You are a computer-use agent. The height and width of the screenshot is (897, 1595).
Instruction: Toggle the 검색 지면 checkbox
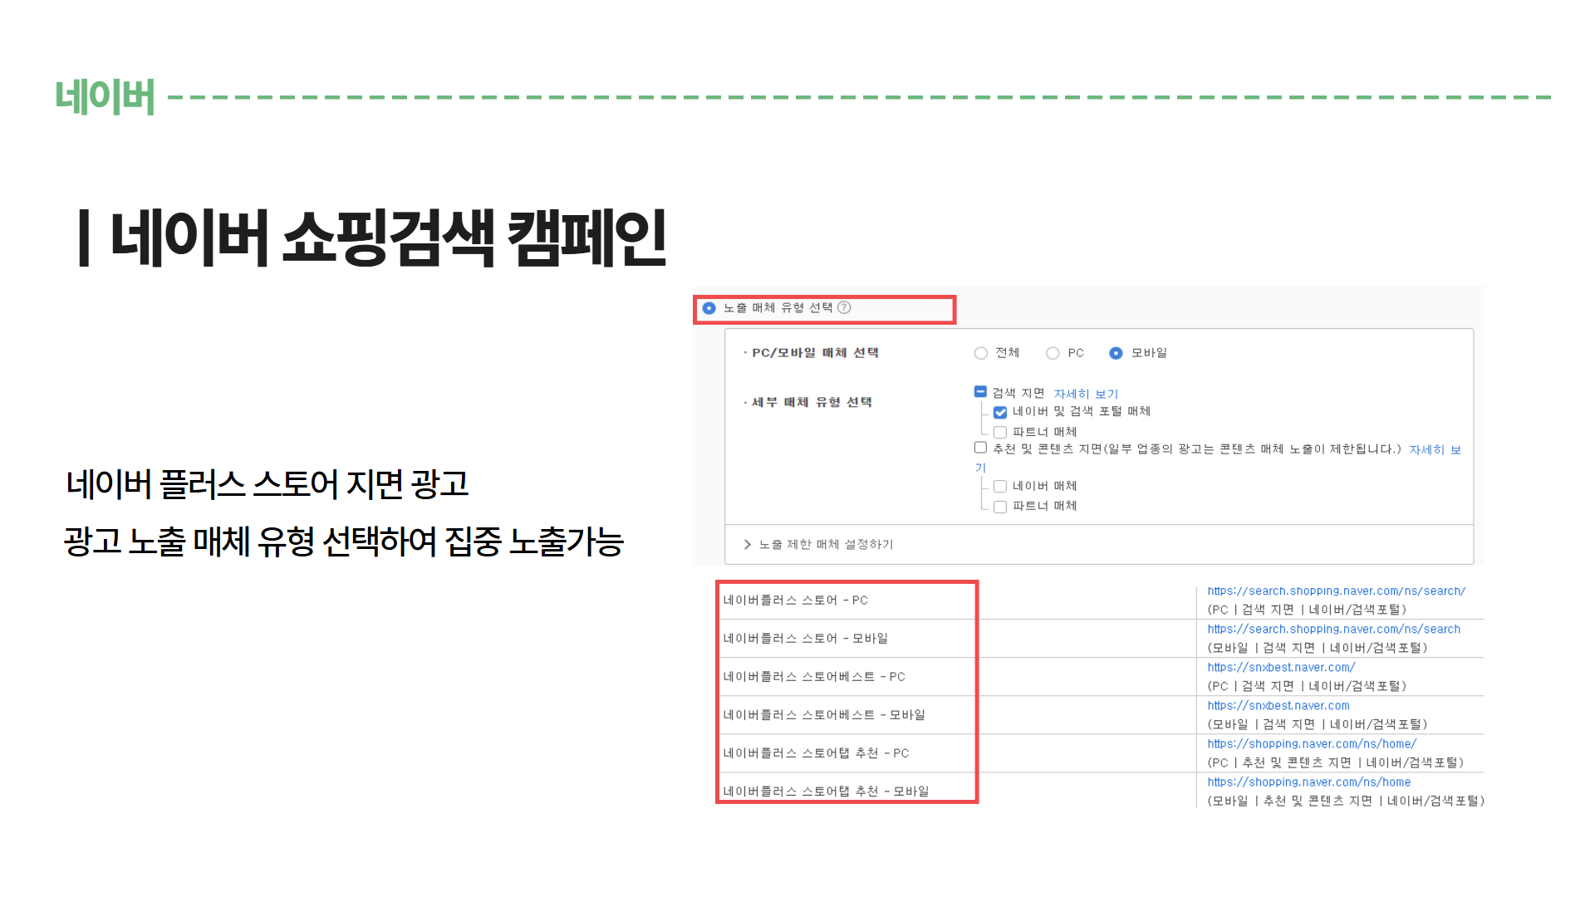click(980, 391)
